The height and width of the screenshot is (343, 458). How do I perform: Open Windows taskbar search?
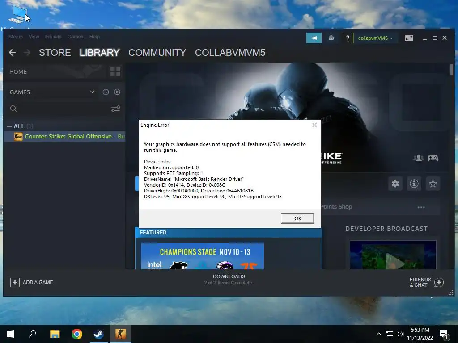32,334
